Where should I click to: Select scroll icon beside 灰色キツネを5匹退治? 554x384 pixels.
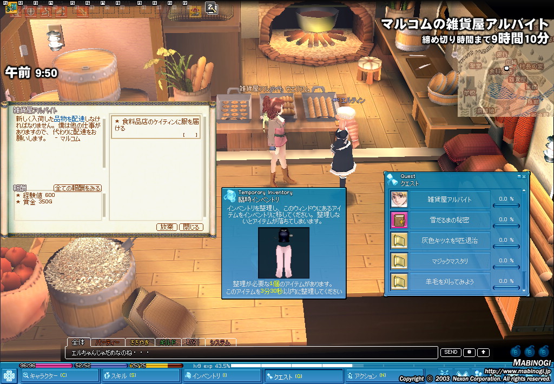click(399, 240)
